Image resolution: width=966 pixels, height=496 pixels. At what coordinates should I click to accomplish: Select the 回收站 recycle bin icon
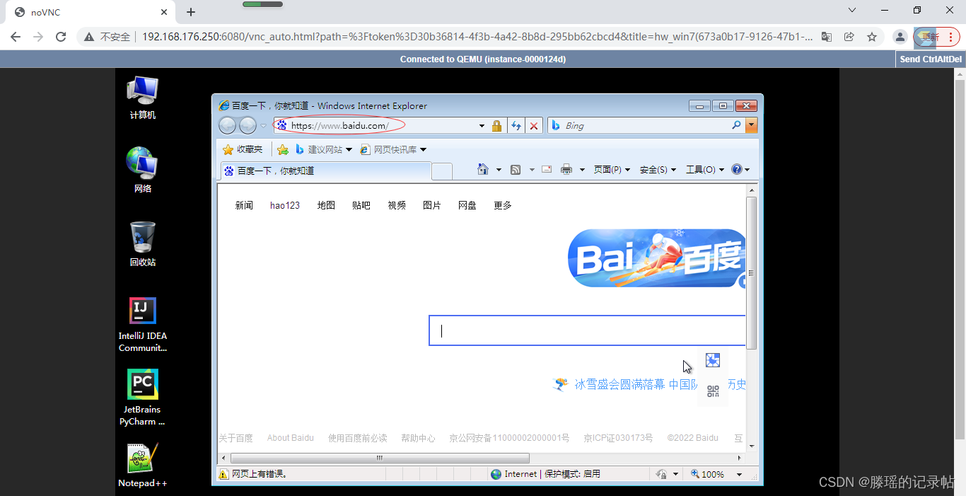[142, 243]
